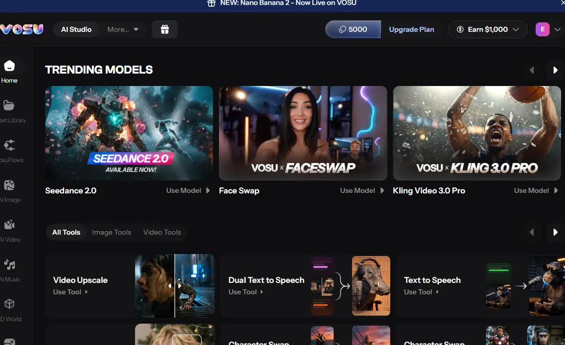The width and height of the screenshot is (565, 345).
Task: Show next trending models with right arrow
Action: tap(555, 70)
